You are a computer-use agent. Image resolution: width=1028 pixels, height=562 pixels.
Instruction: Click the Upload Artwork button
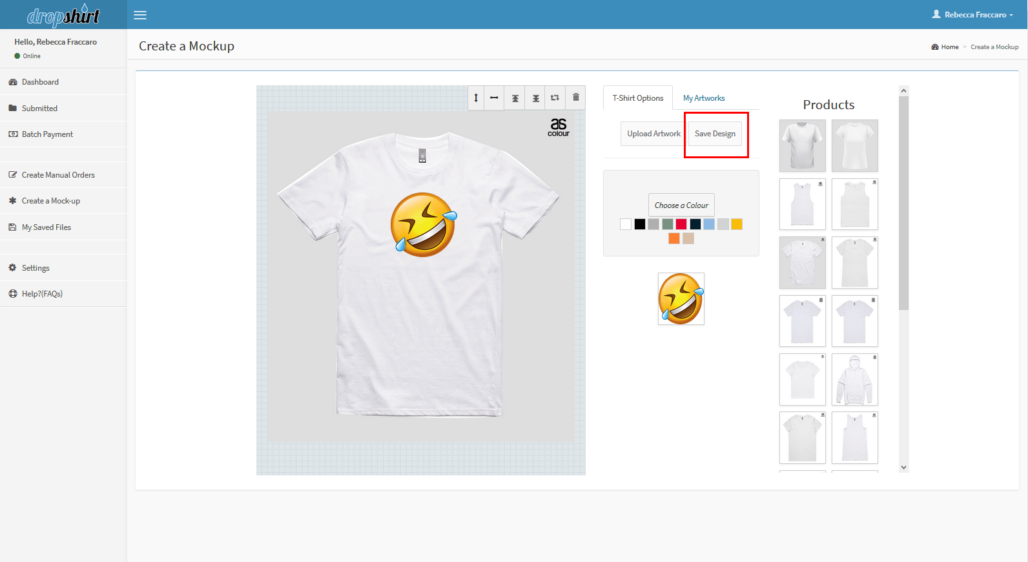tap(653, 134)
